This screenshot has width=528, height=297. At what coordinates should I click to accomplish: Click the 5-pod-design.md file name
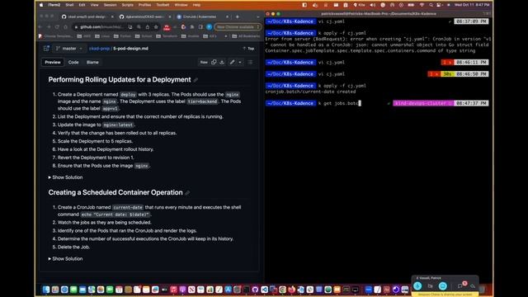[130, 49]
